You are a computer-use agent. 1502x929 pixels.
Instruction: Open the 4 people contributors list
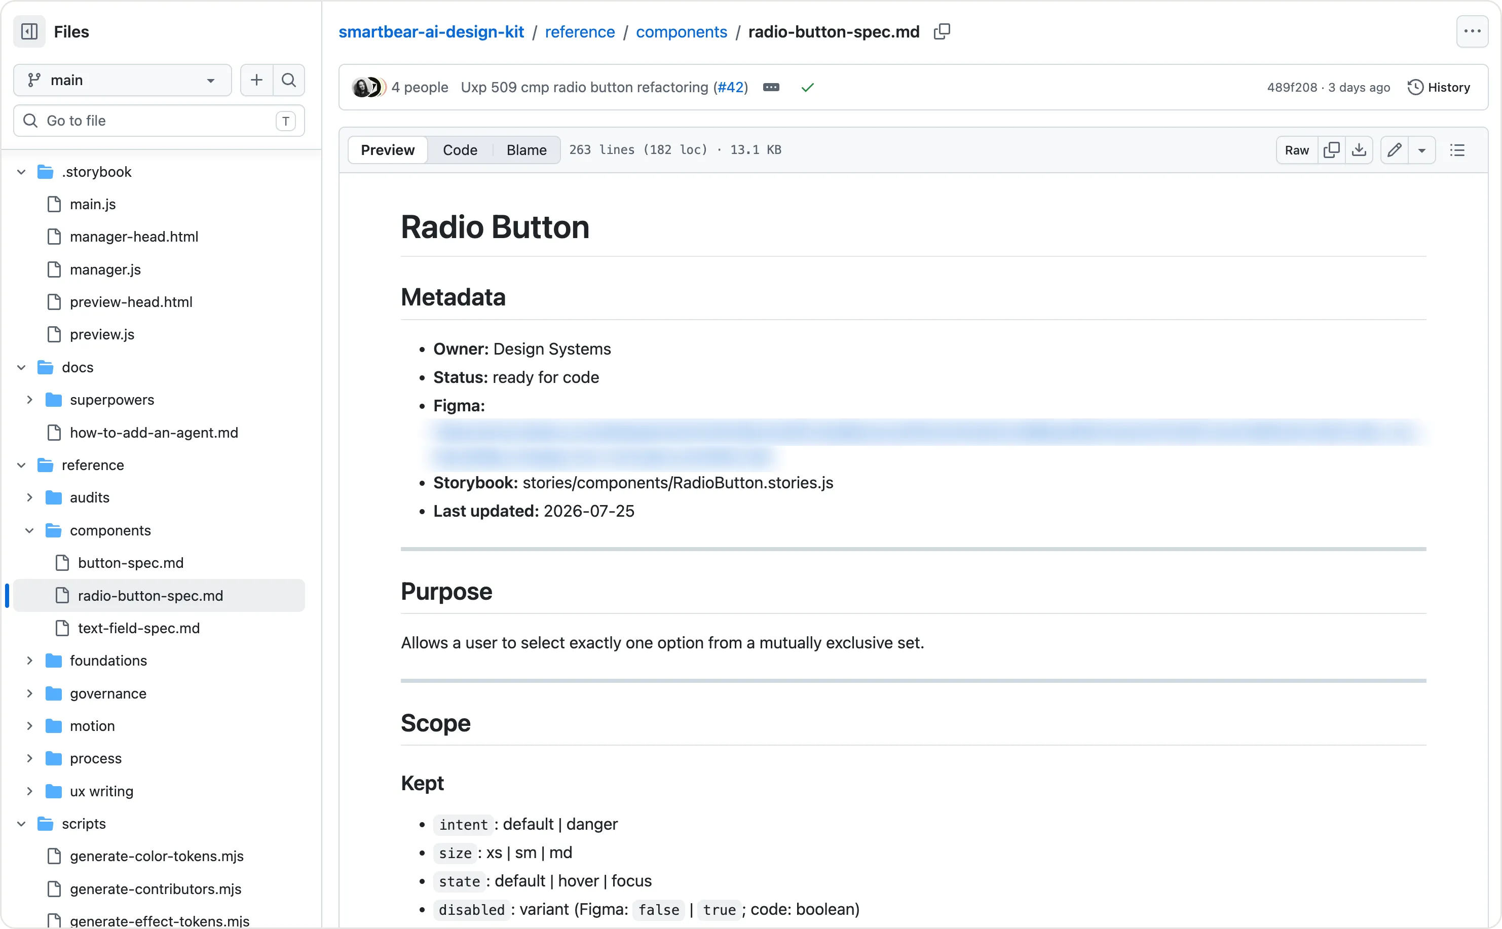[x=420, y=87]
